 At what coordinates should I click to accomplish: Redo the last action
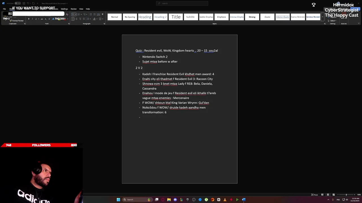click(33, 3)
